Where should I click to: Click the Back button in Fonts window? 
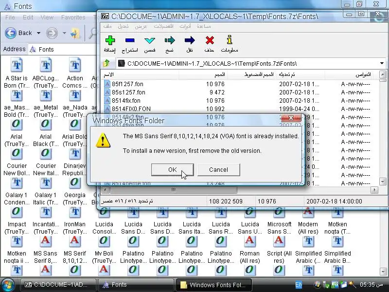click(x=19, y=33)
